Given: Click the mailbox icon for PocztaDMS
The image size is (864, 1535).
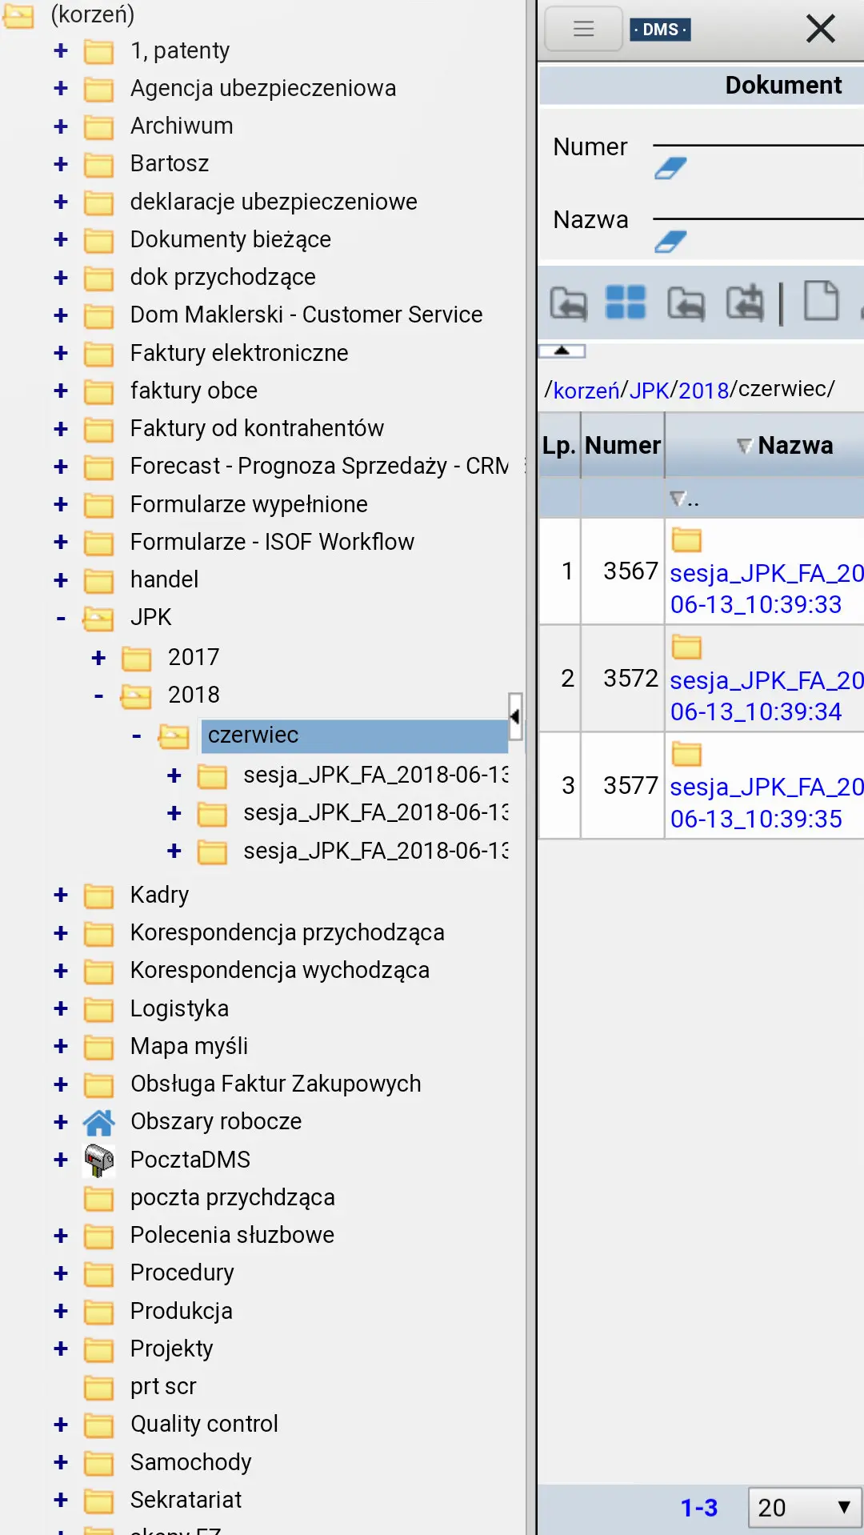Looking at the screenshot, I should tap(98, 1160).
